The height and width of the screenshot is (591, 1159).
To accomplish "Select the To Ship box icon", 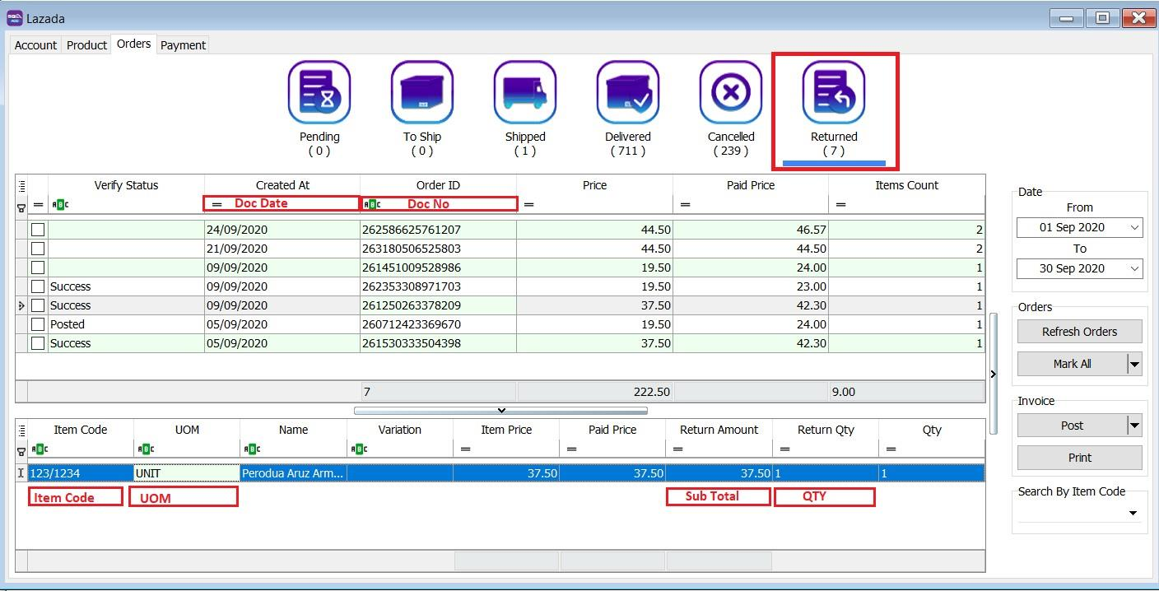I will coord(422,93).
